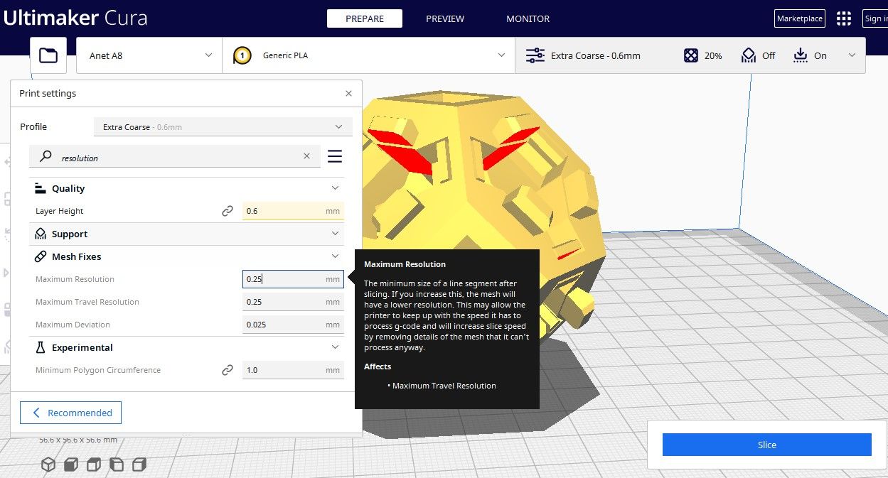Select the 3D isometric view icon
This screenshot has height=478, width=888.
pyautogui.click(x=48, y=465)
